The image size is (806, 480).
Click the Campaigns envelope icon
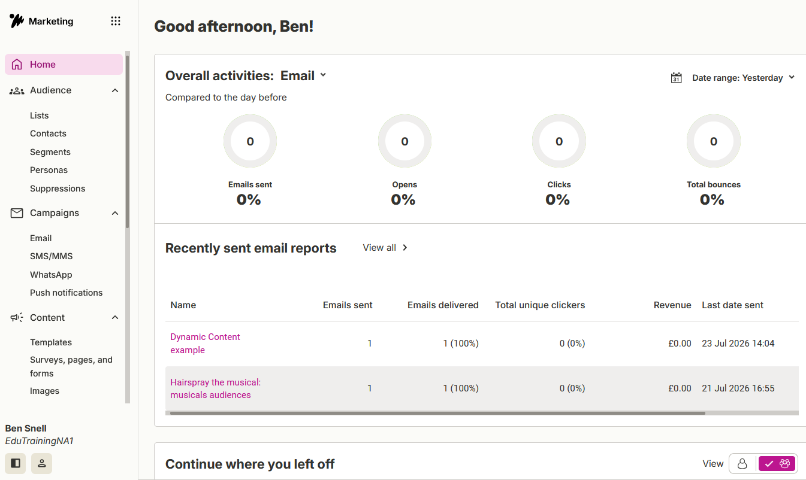click(x=17, y=213)
